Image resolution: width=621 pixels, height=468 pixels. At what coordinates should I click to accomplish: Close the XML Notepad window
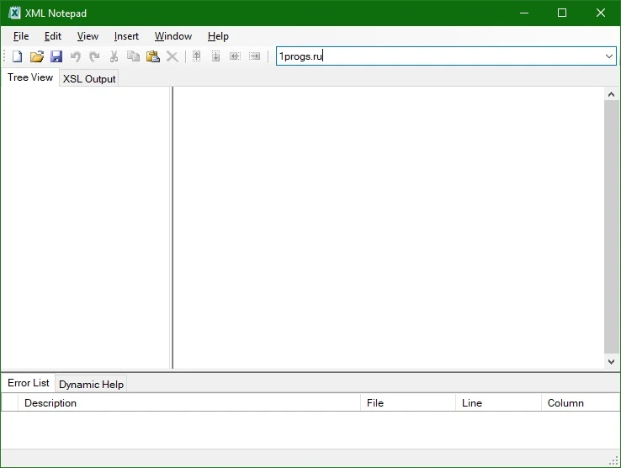(x=601, y=13)
